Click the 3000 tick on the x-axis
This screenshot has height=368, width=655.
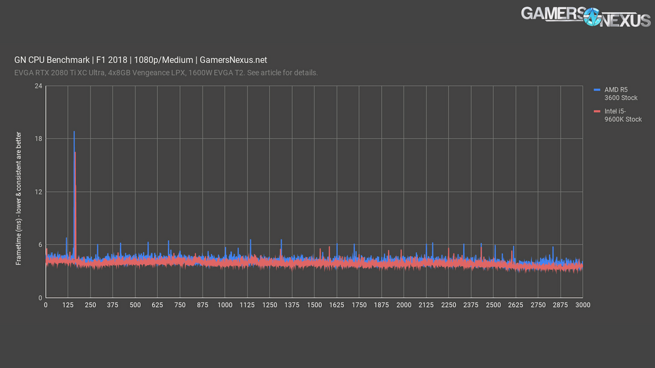point(582,305)
